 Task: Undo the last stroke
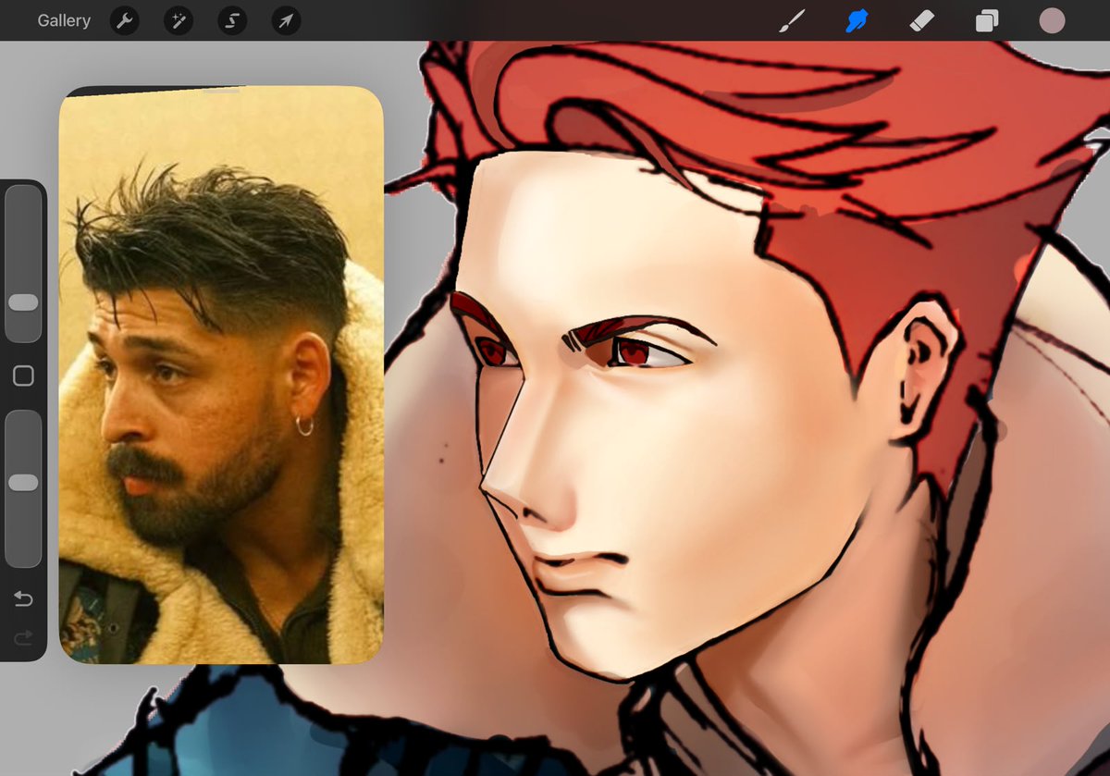click(x=23, y=599)
